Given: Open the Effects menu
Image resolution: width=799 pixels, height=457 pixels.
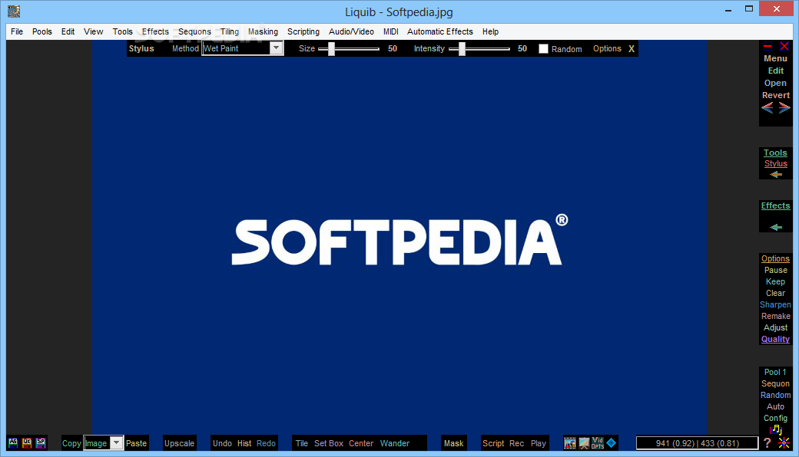Looking at the screenshot, I should 155,31.
